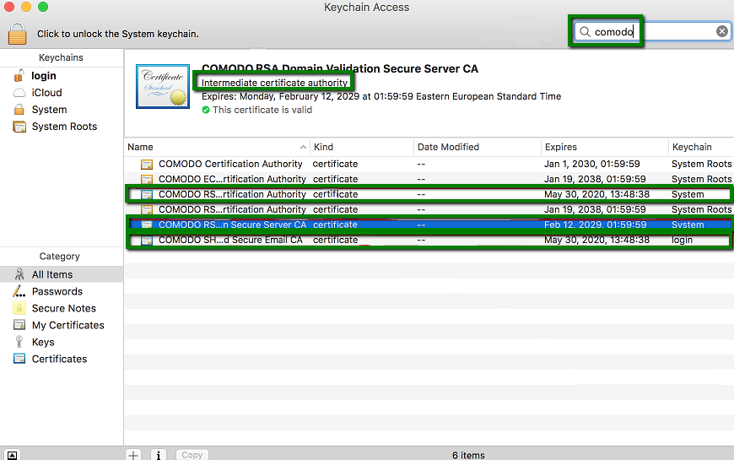Select COMODO EC...rtification Authority row
Image resolution: width=734 pixels, height=460 pixels.
pyautogui.click(x=429, y=179)
